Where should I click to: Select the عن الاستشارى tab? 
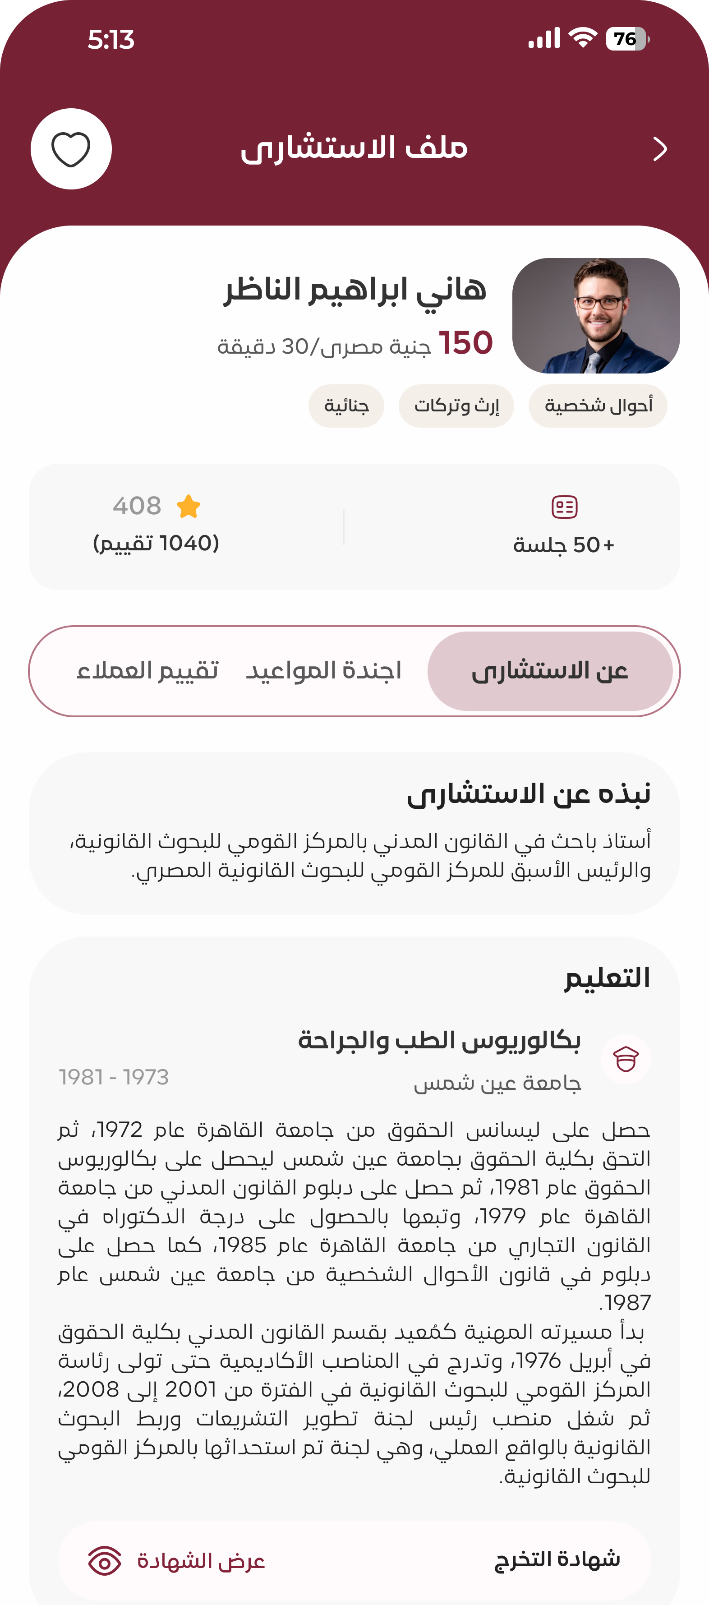coord(549,671)
